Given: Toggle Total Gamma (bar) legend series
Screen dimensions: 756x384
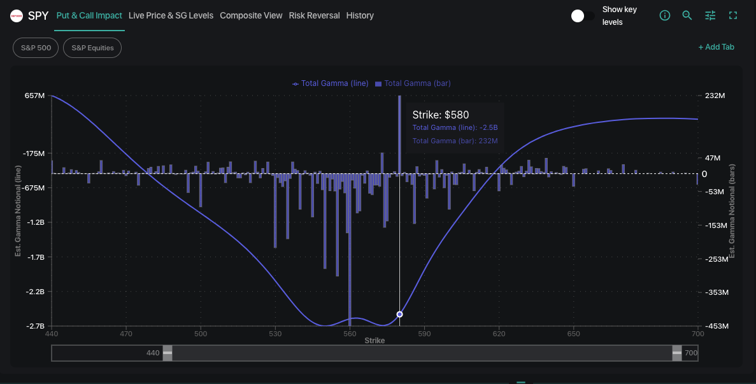Looking at the screenshot, I should 413,83.
